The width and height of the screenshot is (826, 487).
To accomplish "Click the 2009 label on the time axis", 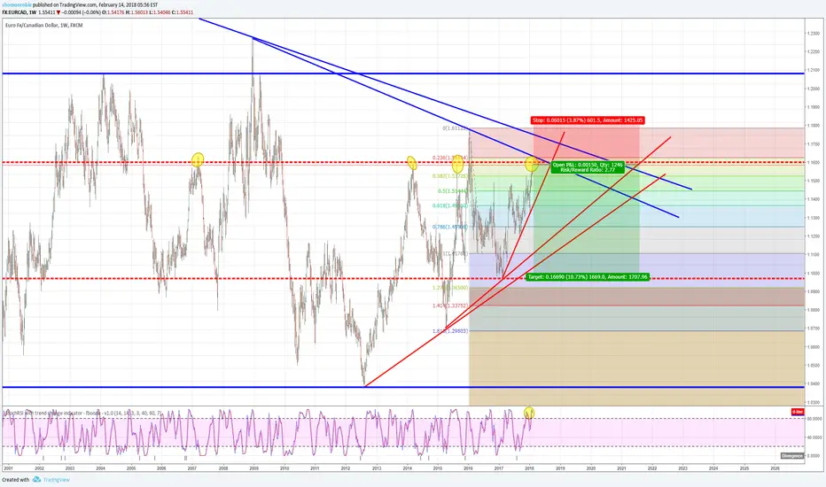I will (253, 468).
